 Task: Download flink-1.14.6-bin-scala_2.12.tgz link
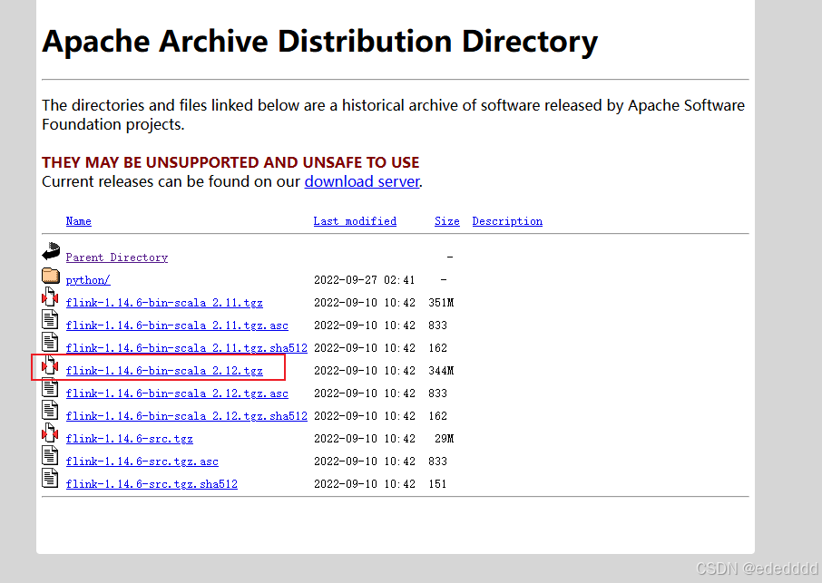[164, 371]
